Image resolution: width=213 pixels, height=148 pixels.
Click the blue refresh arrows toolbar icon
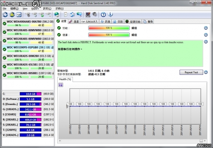coord(5,15)
